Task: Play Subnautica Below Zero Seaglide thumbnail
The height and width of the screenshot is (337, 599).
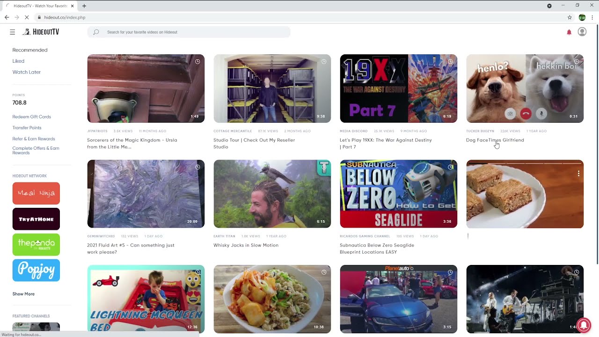Action: click(399, 194)
